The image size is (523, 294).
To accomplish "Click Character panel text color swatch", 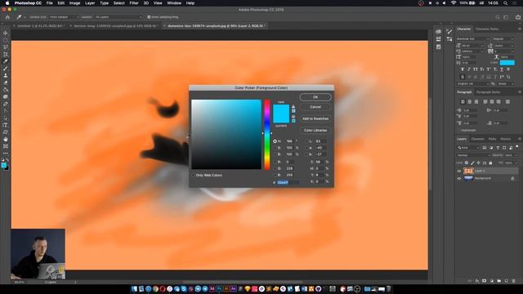I will tap(507, 63).
